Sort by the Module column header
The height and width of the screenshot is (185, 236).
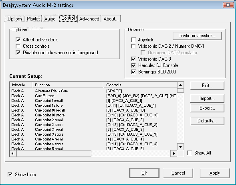(x=21, y=85)
